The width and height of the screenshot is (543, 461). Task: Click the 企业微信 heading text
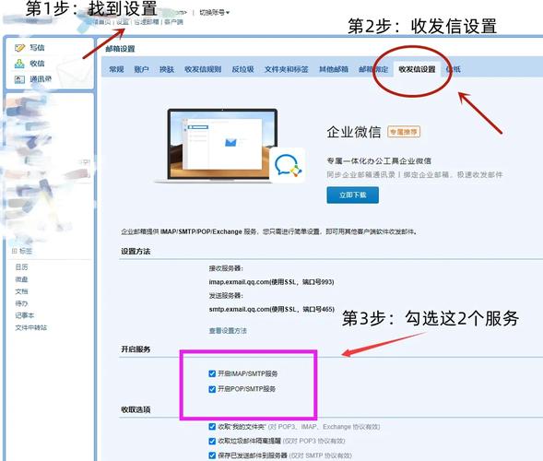click(354, 132)
